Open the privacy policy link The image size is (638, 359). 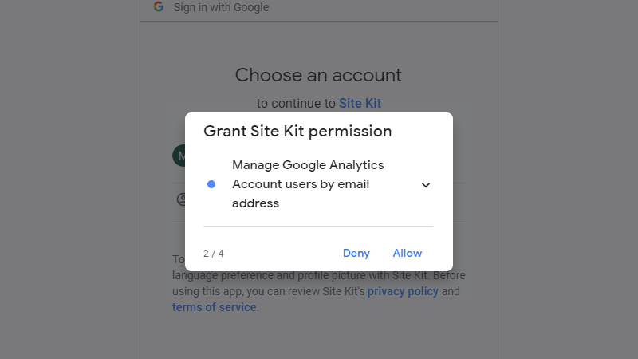[403, 291]
